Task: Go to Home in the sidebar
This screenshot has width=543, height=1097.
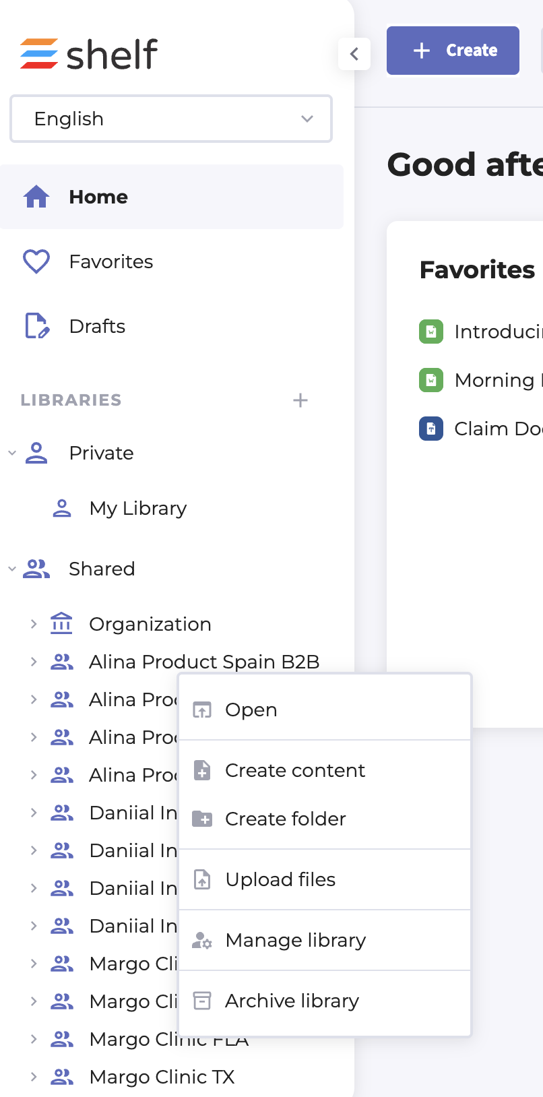Action: (98, 197)
